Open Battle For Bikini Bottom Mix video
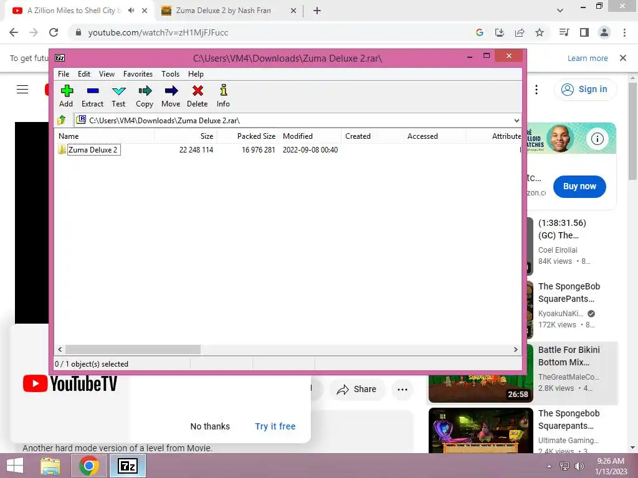 point(569,356)
